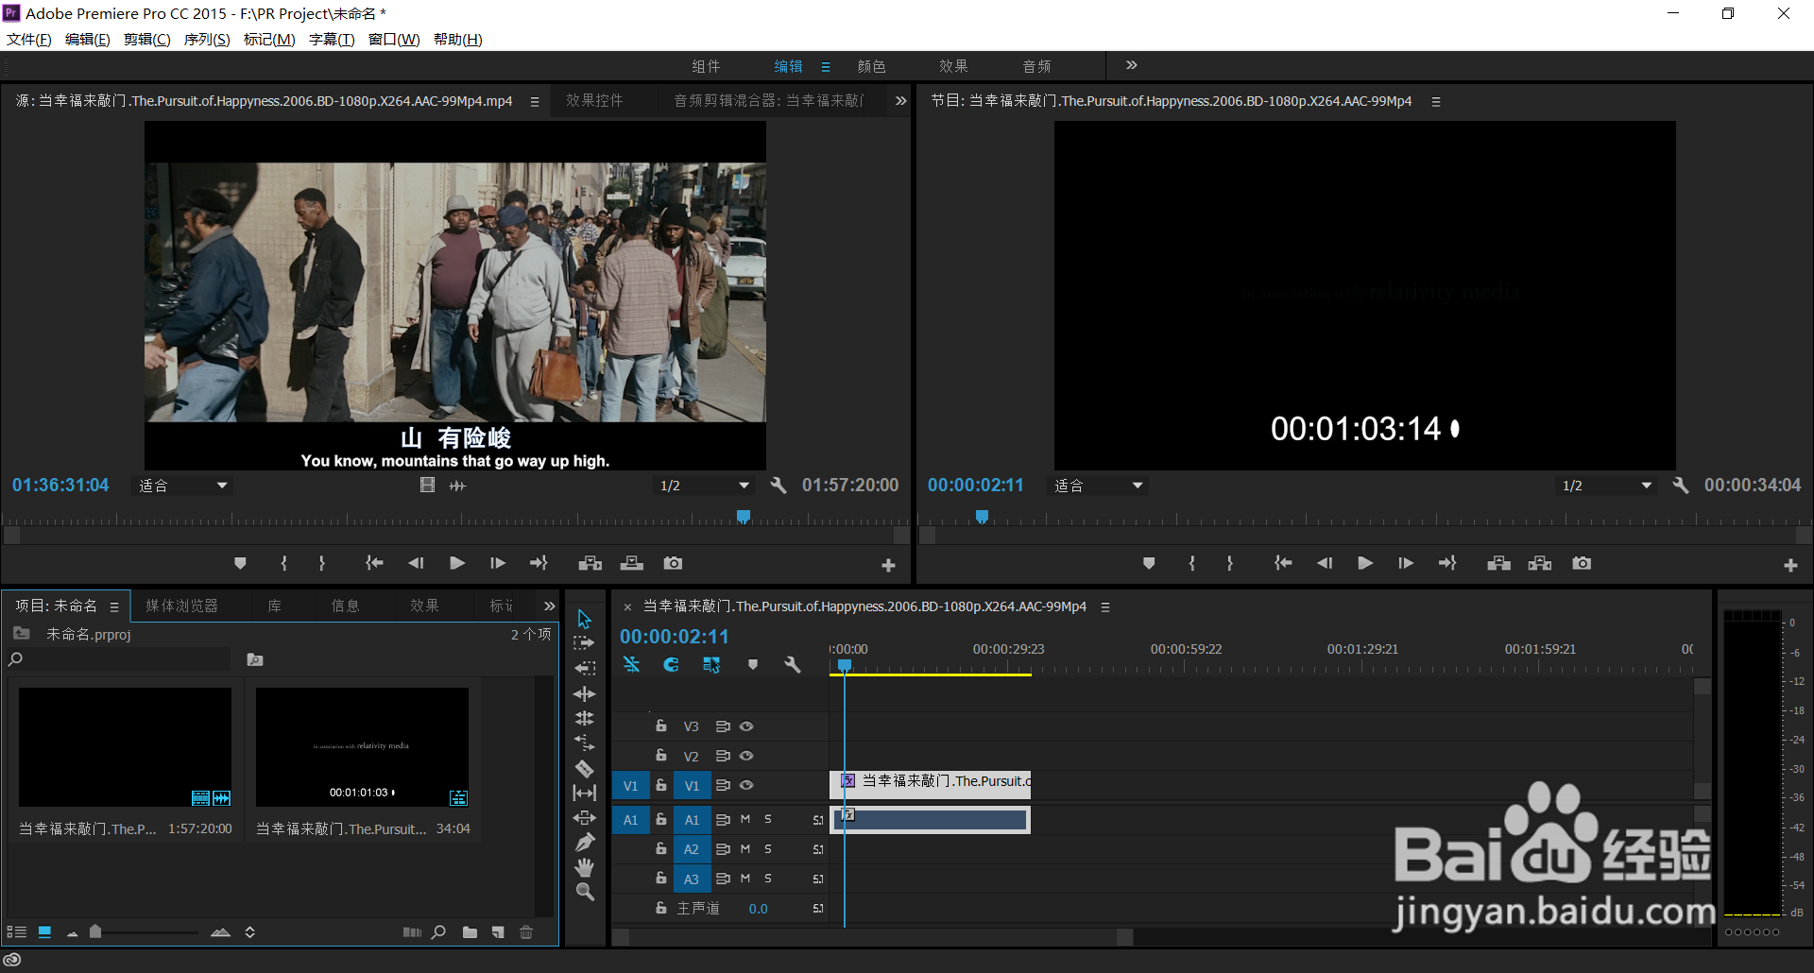Image resolution: width=1814 pixels, height=973 pixels.
Task: Click Overwrite button in source monitor
Action: click(631, 563)
